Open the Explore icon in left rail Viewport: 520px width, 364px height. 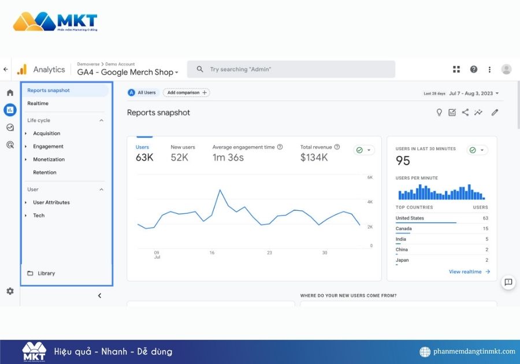10,128
